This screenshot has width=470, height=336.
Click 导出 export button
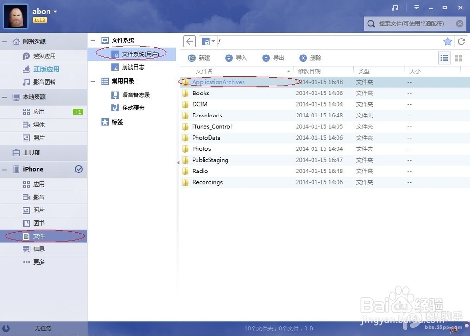pyautogui.click(x=273, y=58)
